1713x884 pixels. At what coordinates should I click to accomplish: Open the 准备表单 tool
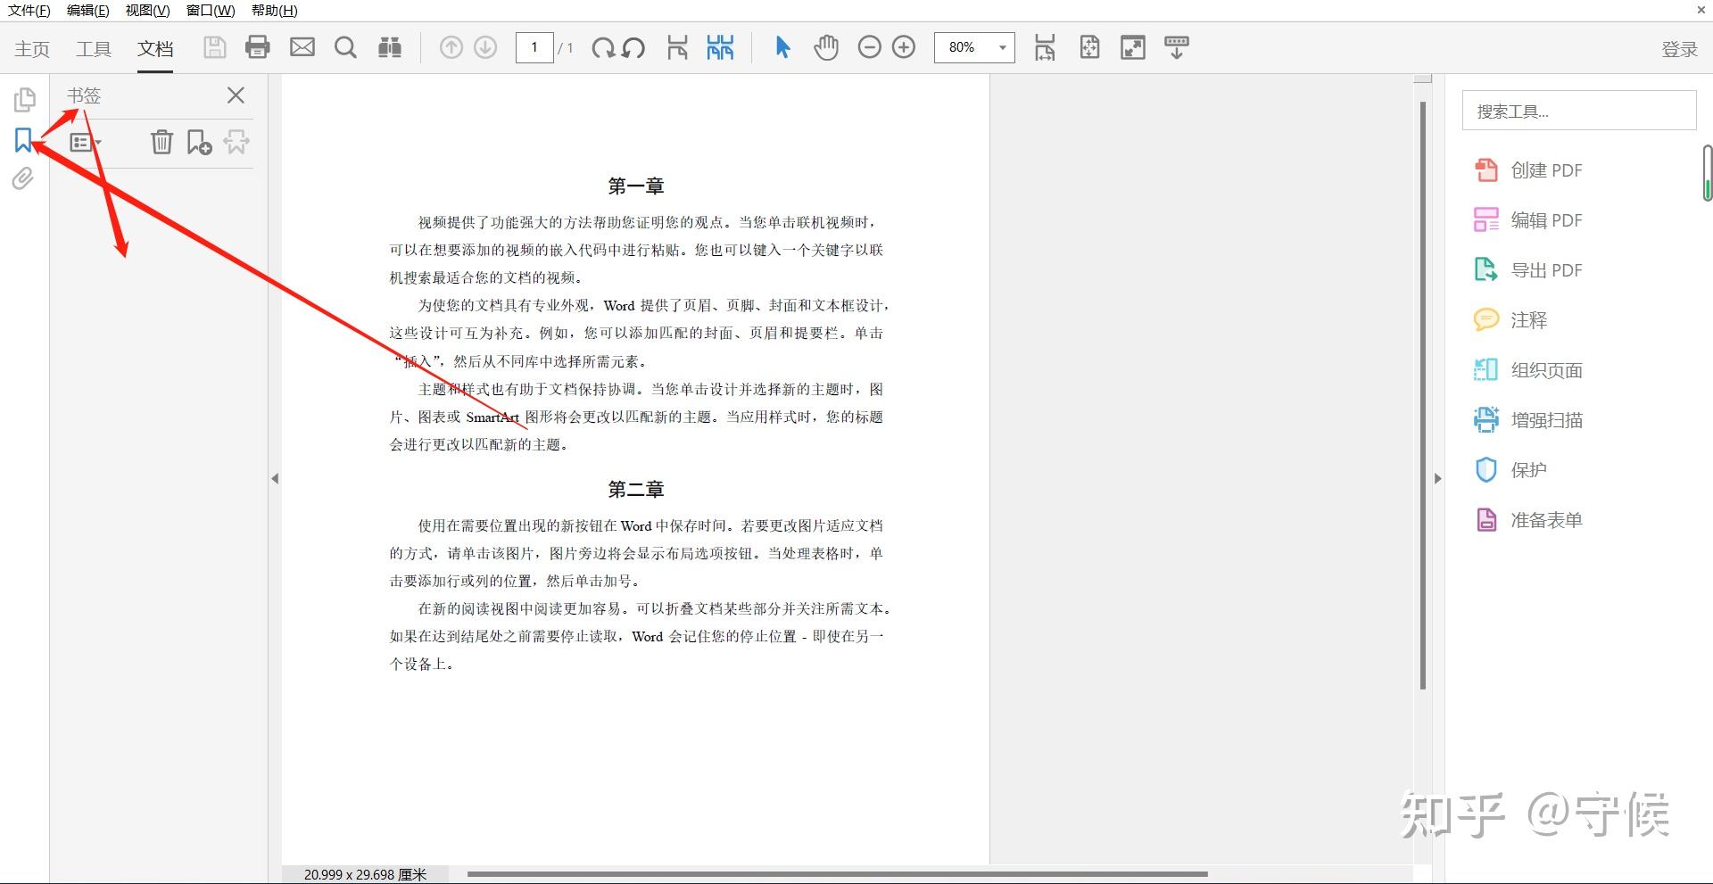[1528, 520]
